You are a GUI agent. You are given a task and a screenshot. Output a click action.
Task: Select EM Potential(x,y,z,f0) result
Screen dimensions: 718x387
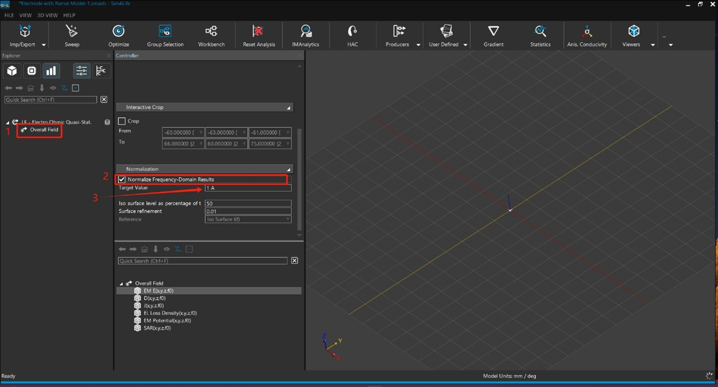click(167, 321)
